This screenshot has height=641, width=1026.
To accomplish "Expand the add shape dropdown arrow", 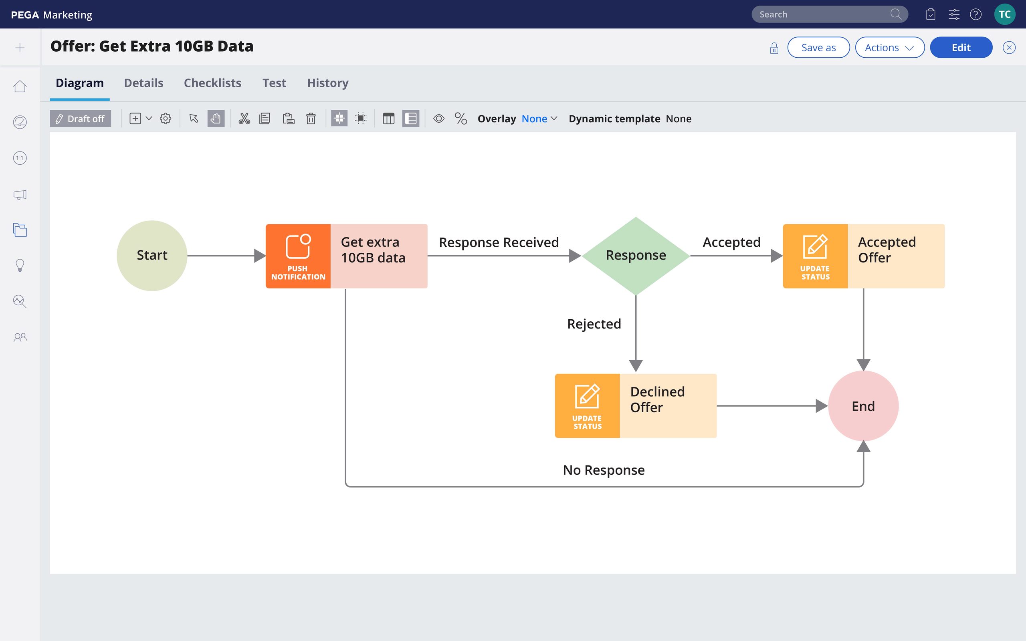I will (x=149, y=118).
